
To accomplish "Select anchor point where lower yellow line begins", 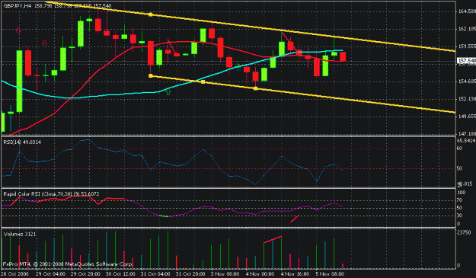I will click(x=151, y=76).
